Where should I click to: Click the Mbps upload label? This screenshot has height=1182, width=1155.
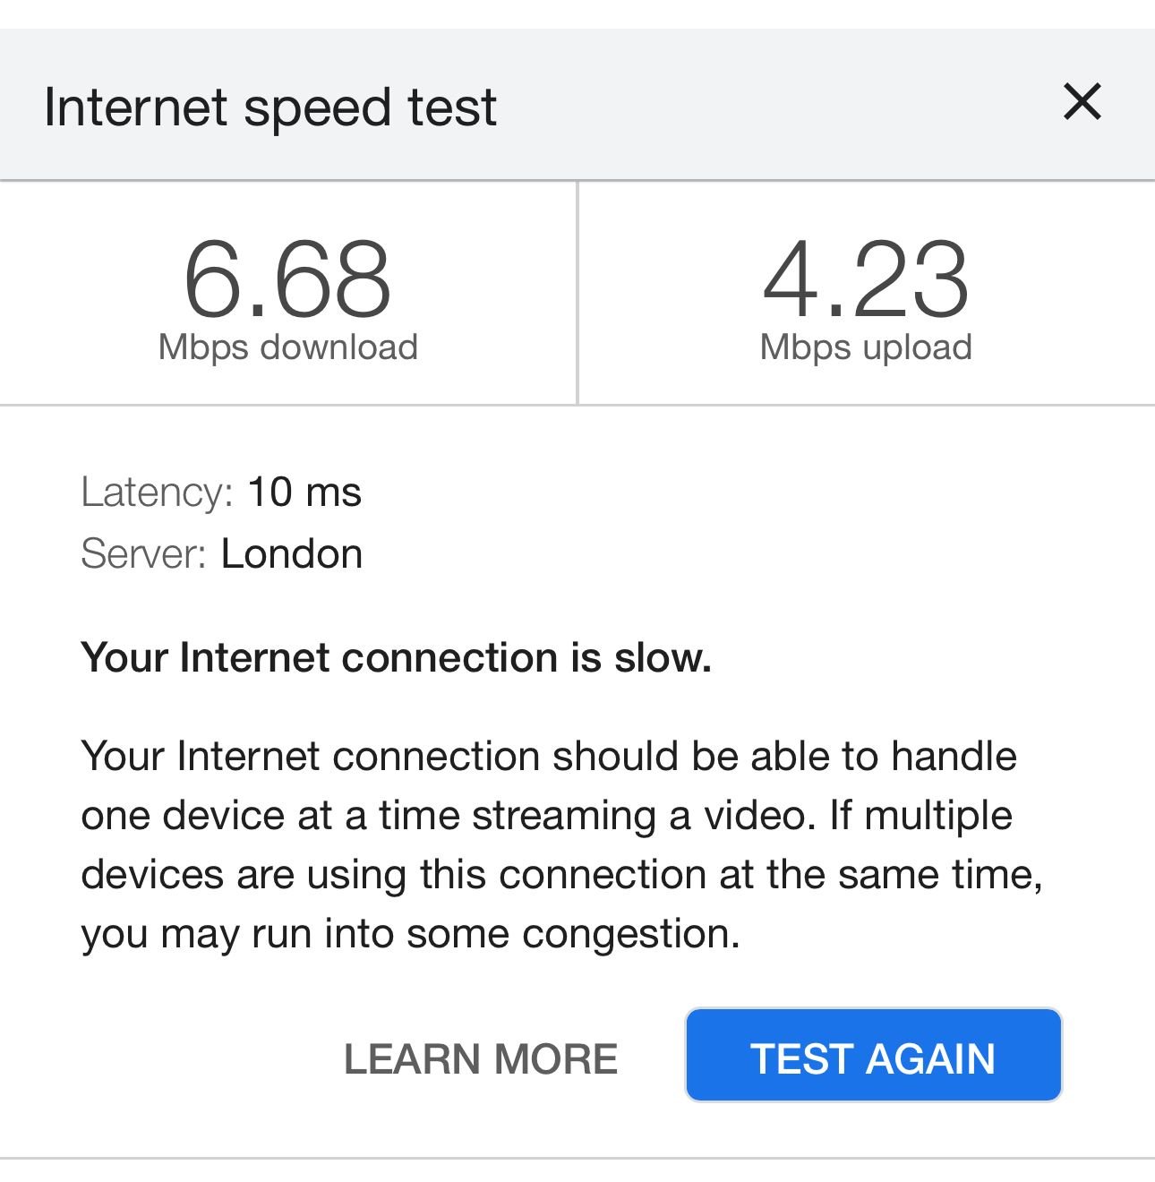tap(866, 347)
